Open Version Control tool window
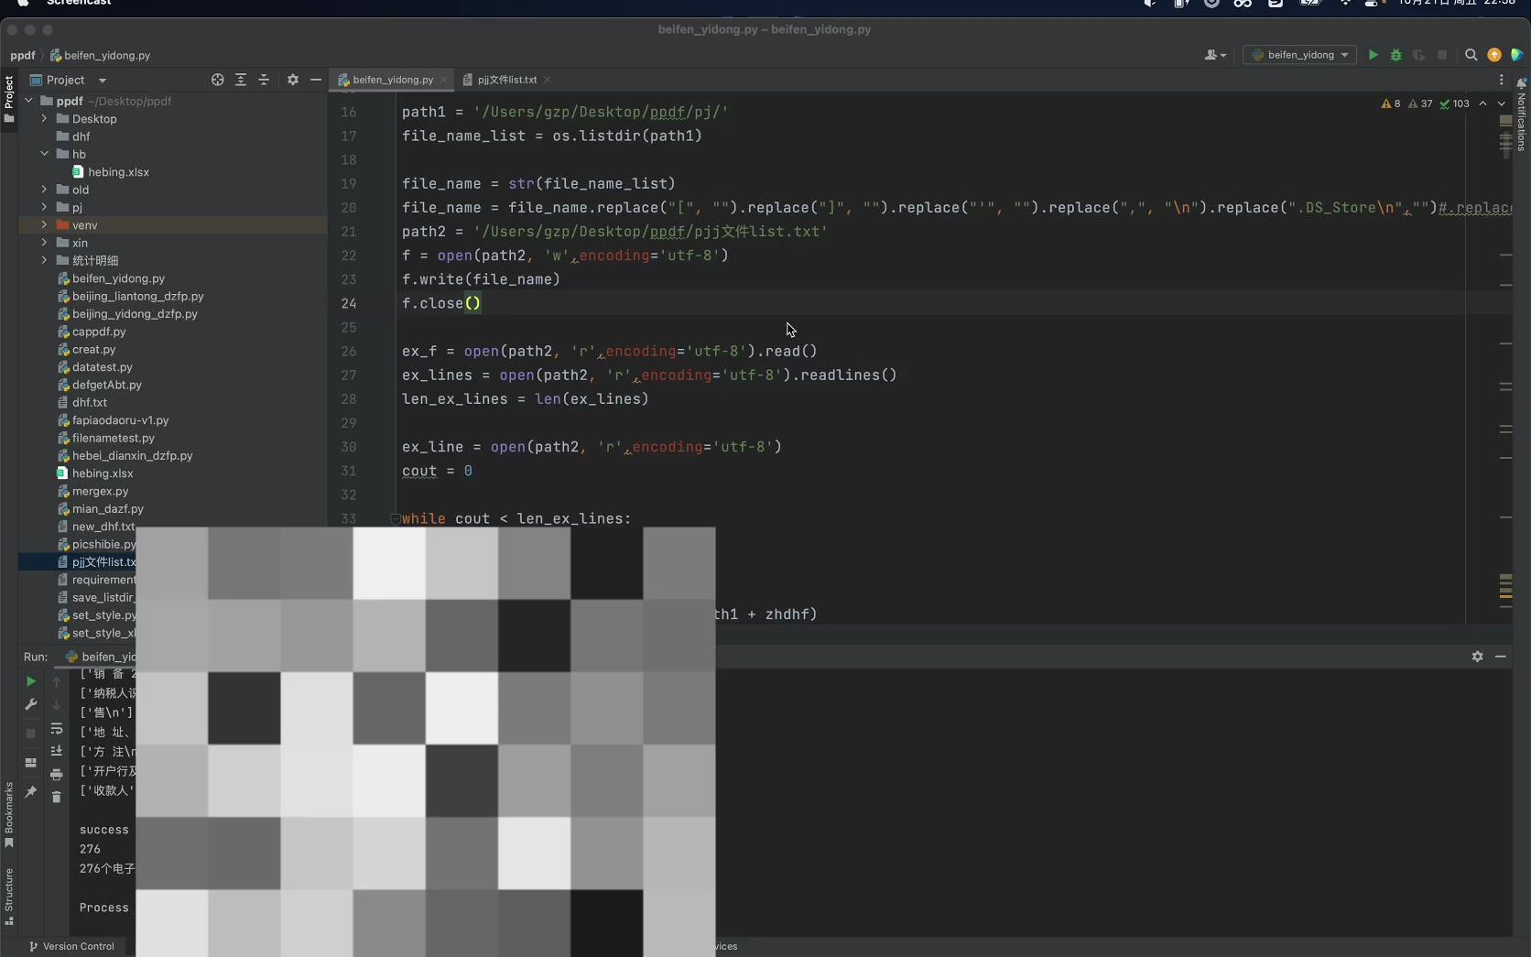 [x=71, y=946]
